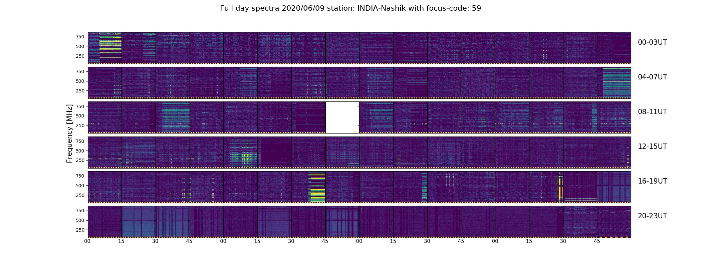Select the '04-07UT' row label
The image size is (701, 267).
pos(652,77)
